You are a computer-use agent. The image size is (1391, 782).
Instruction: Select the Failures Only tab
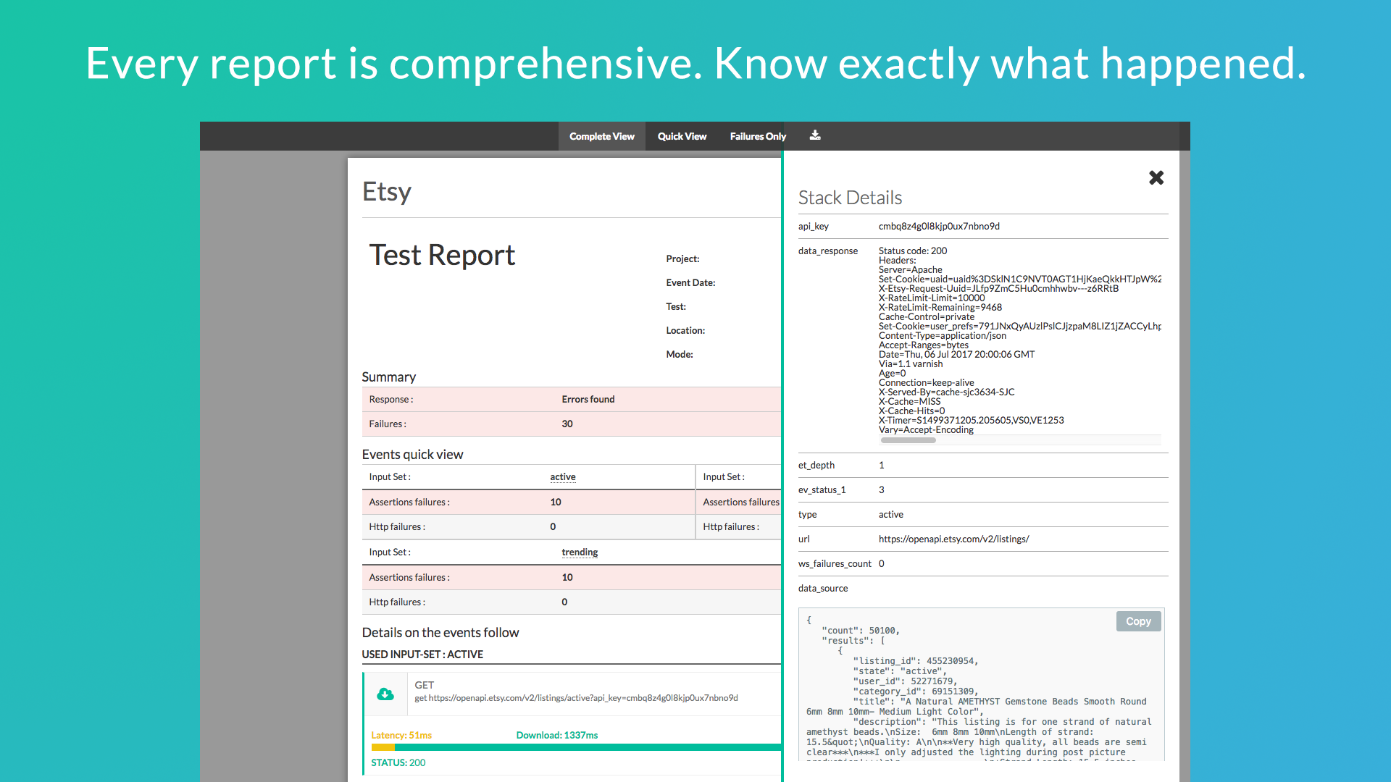pyautogui.click(x=757, y=136)
